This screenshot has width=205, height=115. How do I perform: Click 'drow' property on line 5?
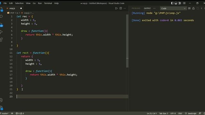coord(24,31)
